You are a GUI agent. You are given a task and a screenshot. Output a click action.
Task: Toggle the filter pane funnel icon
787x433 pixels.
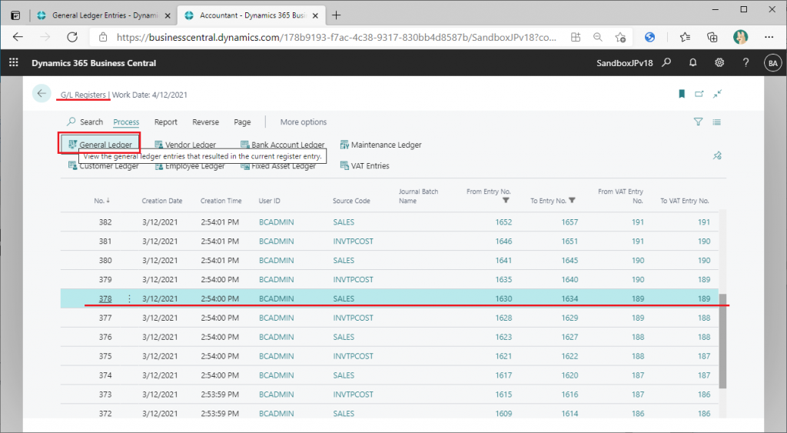pos(698,122)
